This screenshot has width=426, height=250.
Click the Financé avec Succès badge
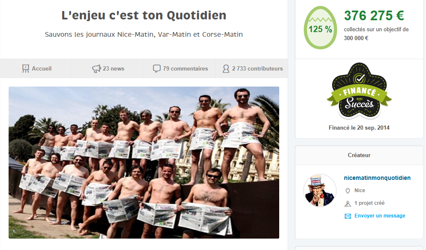[359, 91]
